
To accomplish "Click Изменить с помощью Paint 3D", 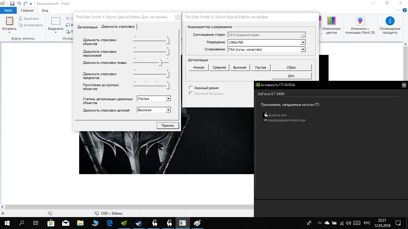I will pyautogui.click(x=360, y=25).
